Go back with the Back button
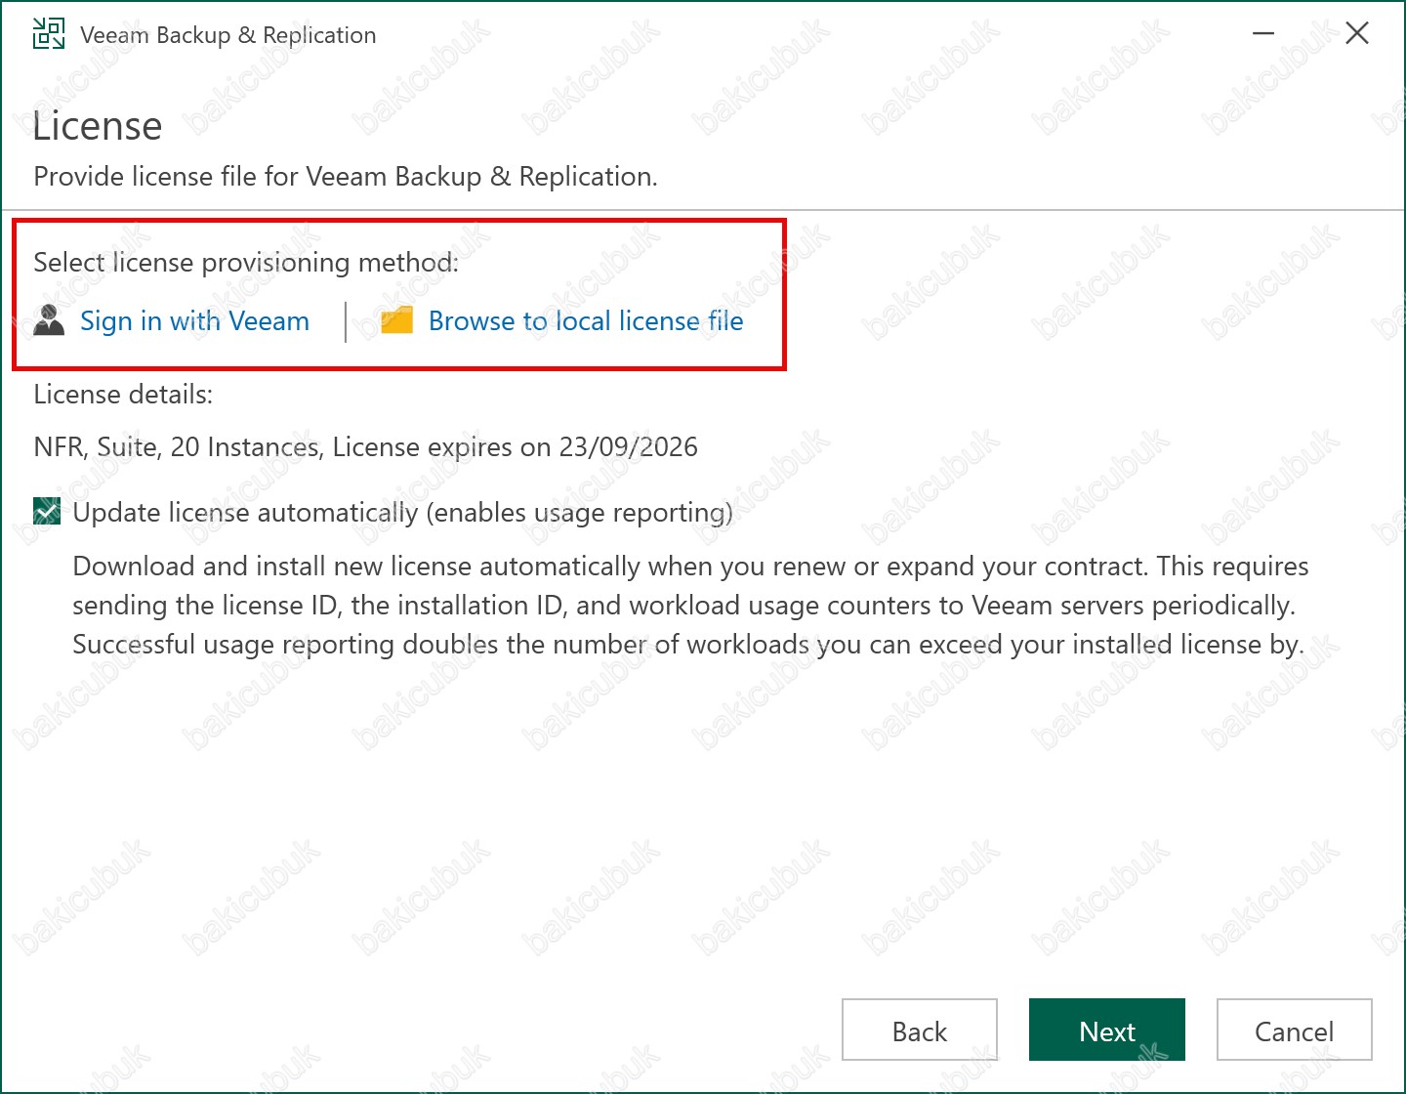 tap(919, 1031)
